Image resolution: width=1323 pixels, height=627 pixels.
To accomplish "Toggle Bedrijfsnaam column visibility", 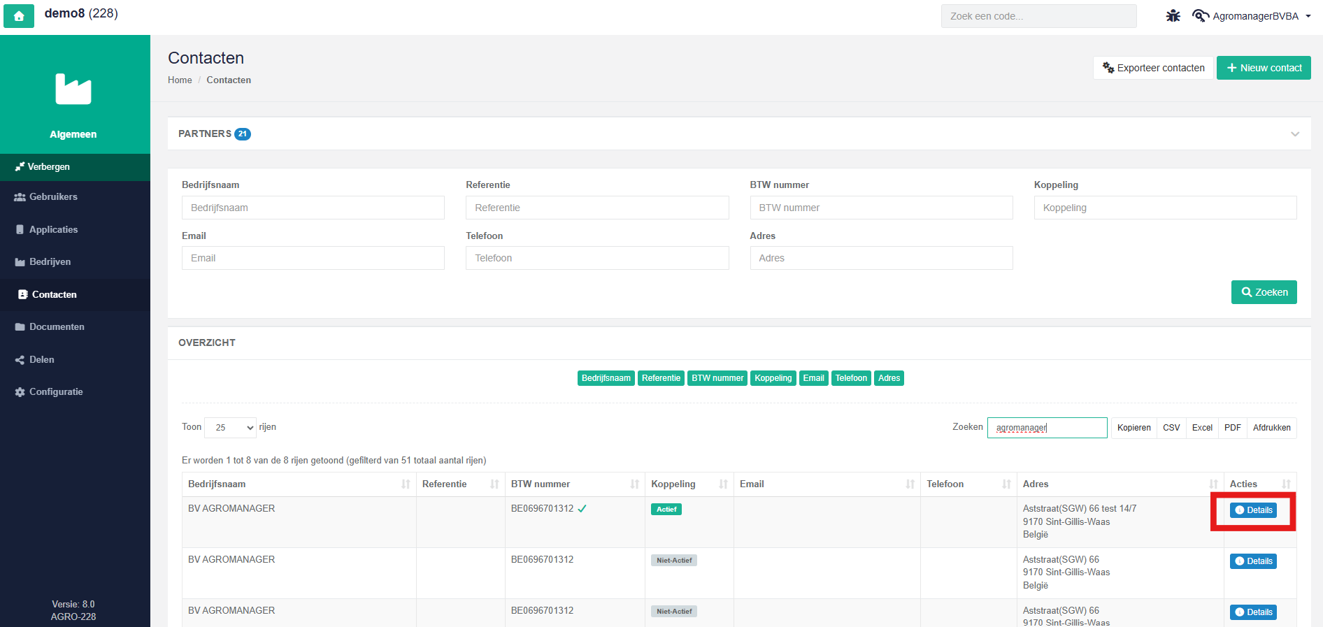I will coord(606,378).
